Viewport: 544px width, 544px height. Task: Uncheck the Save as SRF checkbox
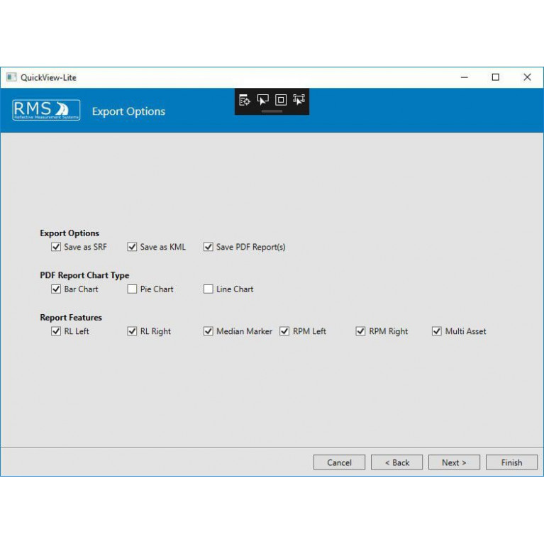[56, 248]
